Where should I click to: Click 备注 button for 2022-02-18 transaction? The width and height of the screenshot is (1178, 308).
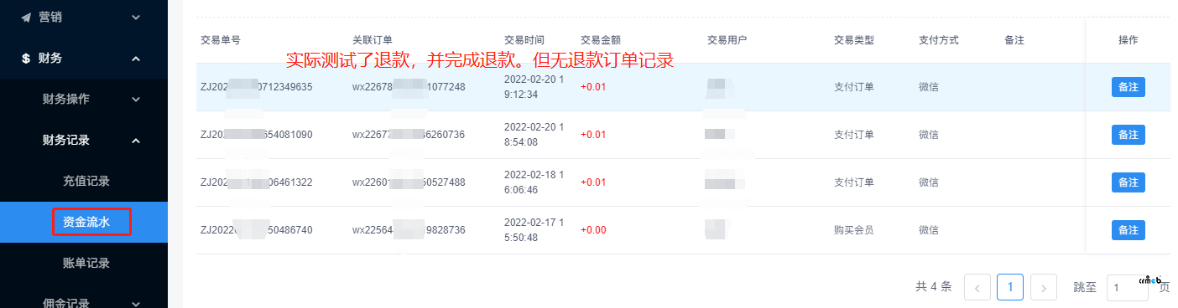pyautogui.click(x=1128, y=182)
